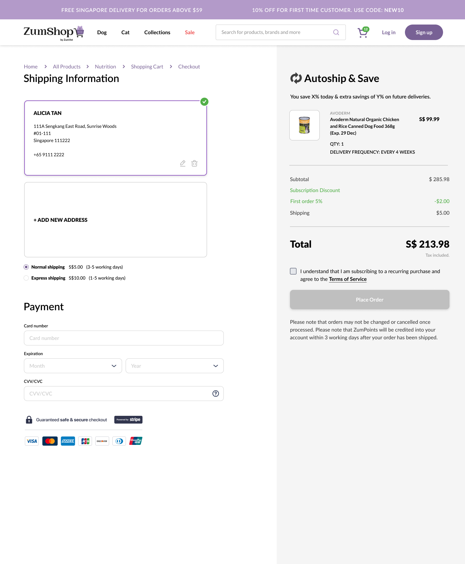
Task: Open the expiration Month dropdown
Action: [73, 366]
